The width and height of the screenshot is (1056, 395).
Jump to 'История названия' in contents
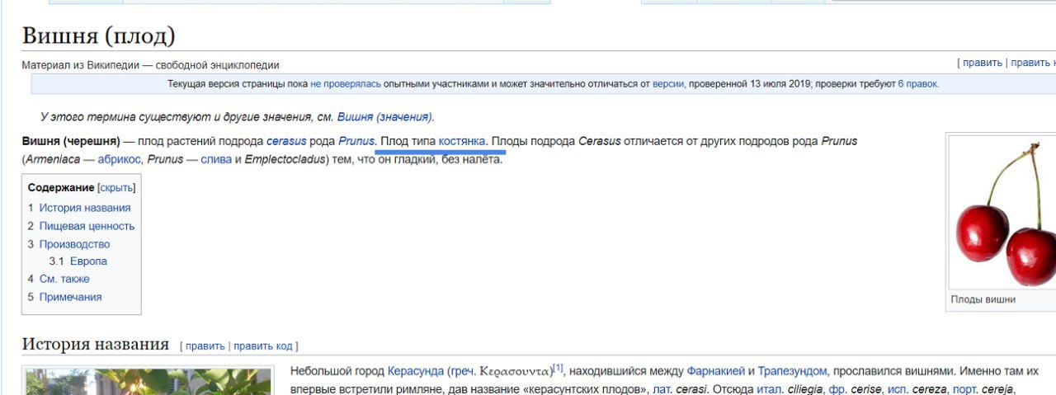click(x=85, y=208)
